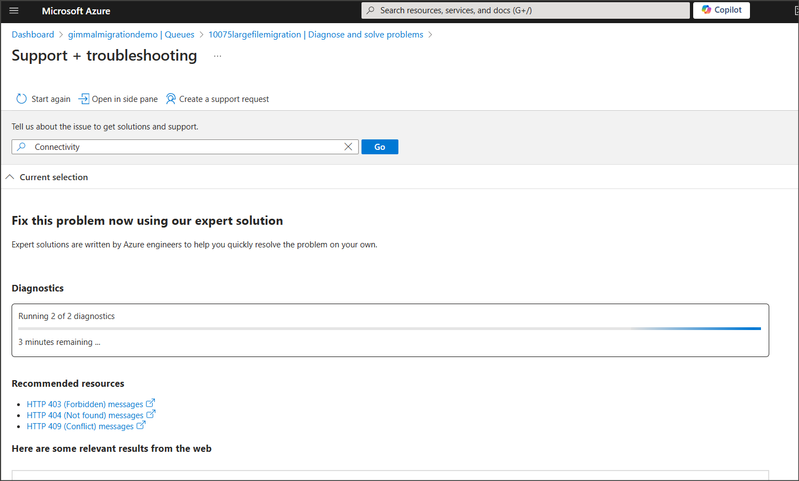Clear the Connectivity search text with the X
Image resolution: width=799 pixels, height=481 pixels.
348,147
